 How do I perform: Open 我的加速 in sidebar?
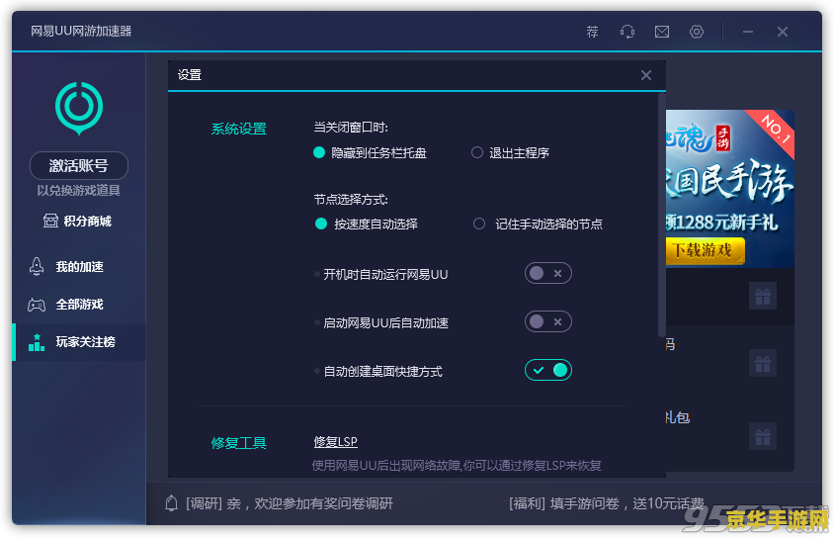(x=79, y=266)
